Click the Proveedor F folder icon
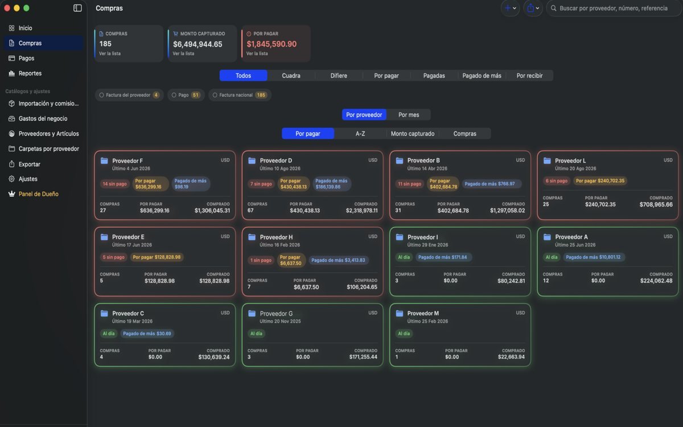Viewport: 683px width, 427px height. (x=104, y=161)
